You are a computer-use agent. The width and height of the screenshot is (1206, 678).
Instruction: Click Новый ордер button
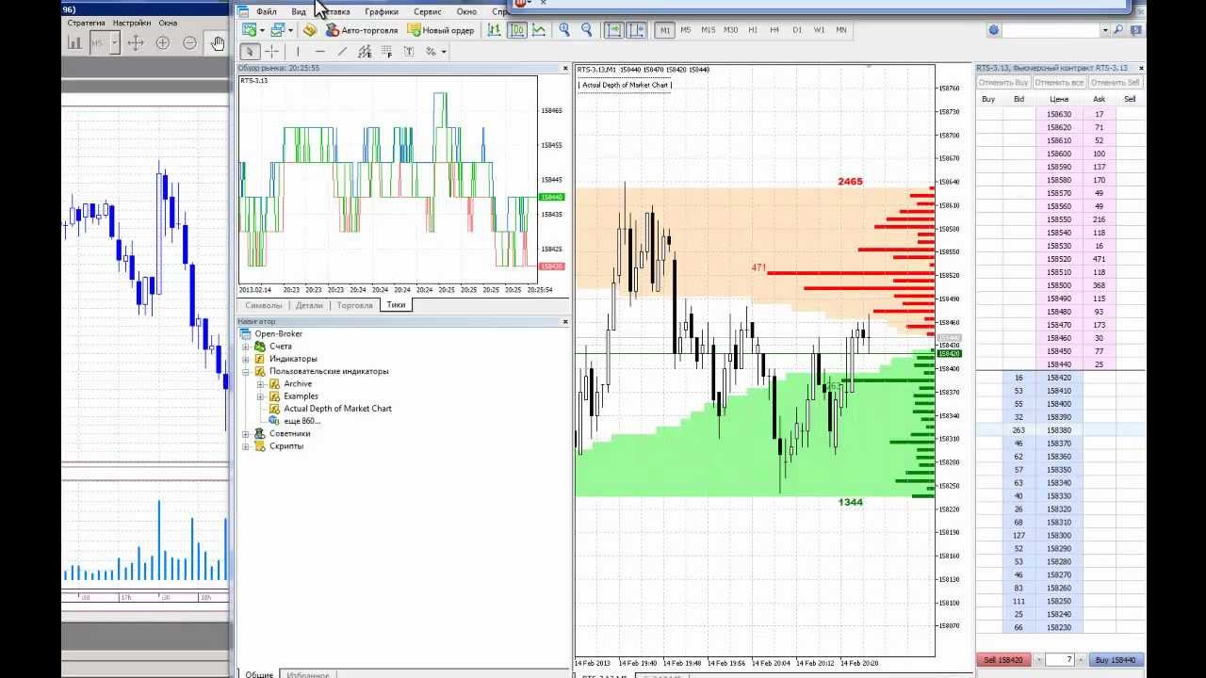(x=441, y=30)
